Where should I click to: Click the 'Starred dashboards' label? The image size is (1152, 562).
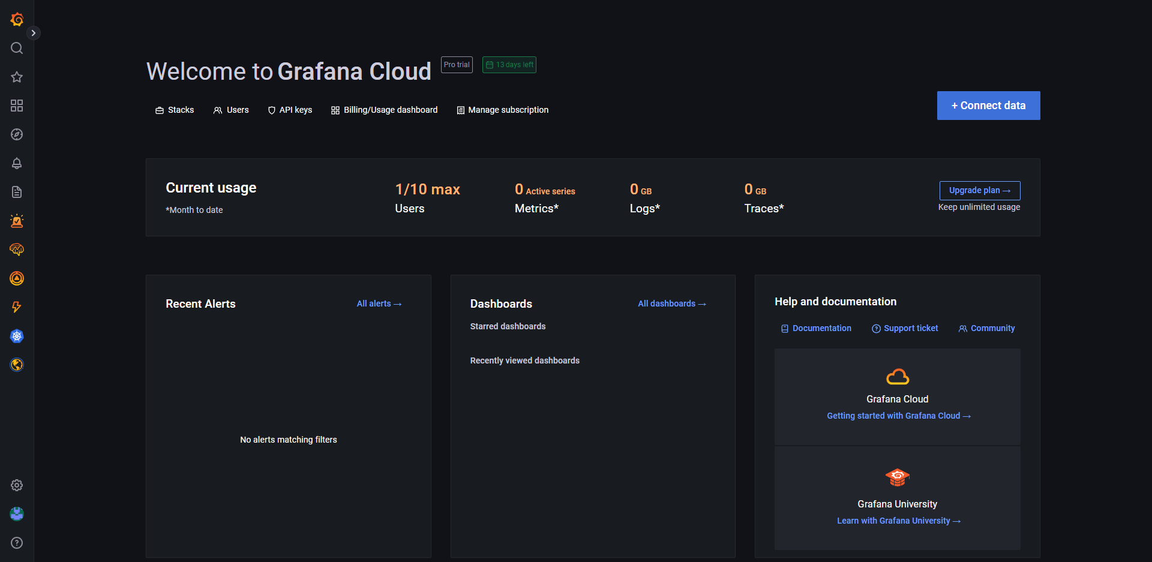[508, 326]
